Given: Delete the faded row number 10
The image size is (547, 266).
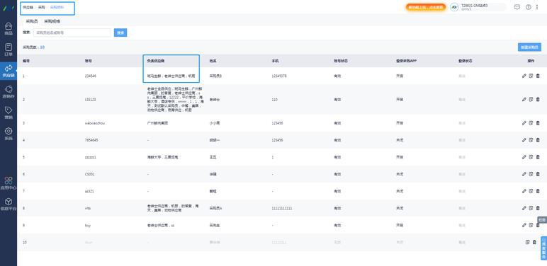Looking at the screenshot, I should click(534, 243).
